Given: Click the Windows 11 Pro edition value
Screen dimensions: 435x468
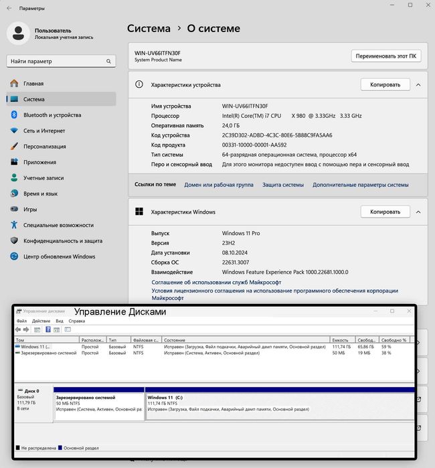Looking at the screenshot, I should (241, 234).
